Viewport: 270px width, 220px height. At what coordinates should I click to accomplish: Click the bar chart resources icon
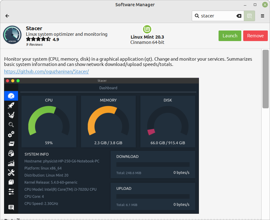(11, 163)
